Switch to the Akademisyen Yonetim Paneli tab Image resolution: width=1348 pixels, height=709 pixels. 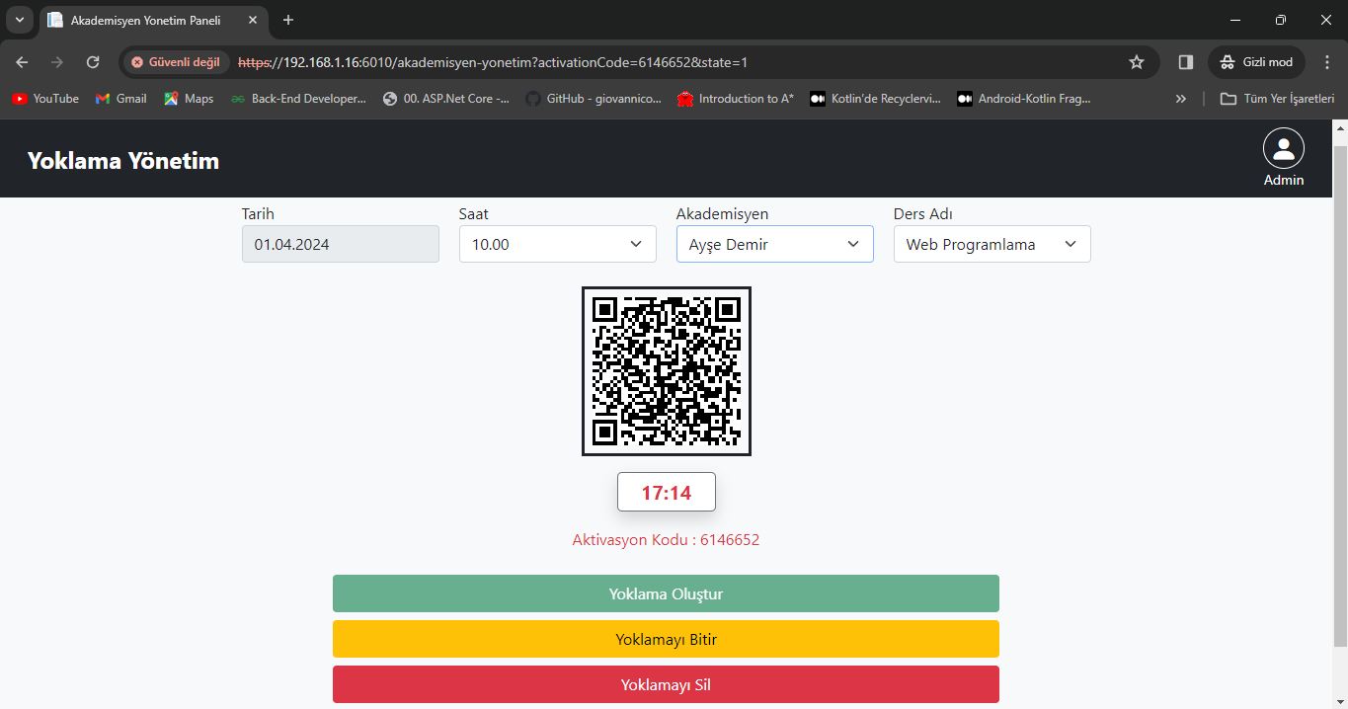pos(144,20)
